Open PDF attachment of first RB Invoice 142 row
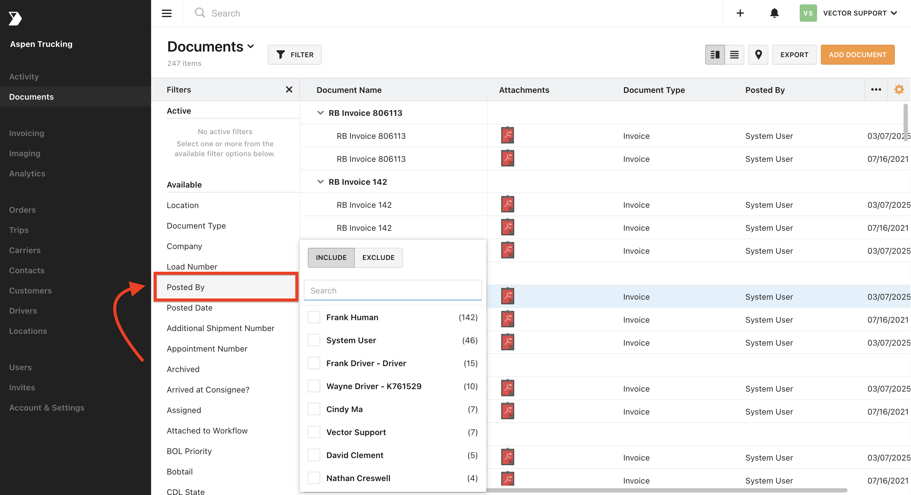This screenshot has height=495, width=911. [507, 204]
